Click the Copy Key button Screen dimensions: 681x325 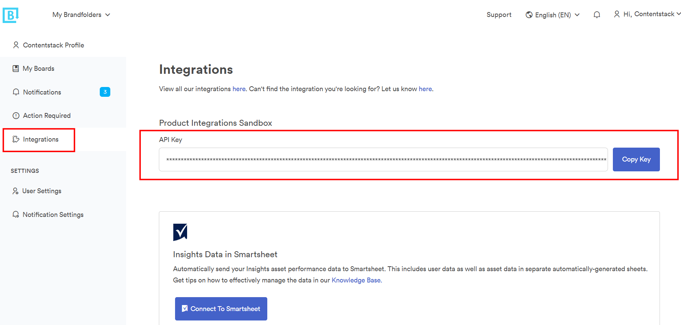coord(636,159)
